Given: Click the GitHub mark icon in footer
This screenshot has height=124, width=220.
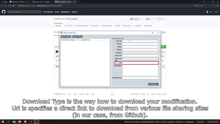Looking at the screenshot, I should pyautogui.click(x=112, y=94).
